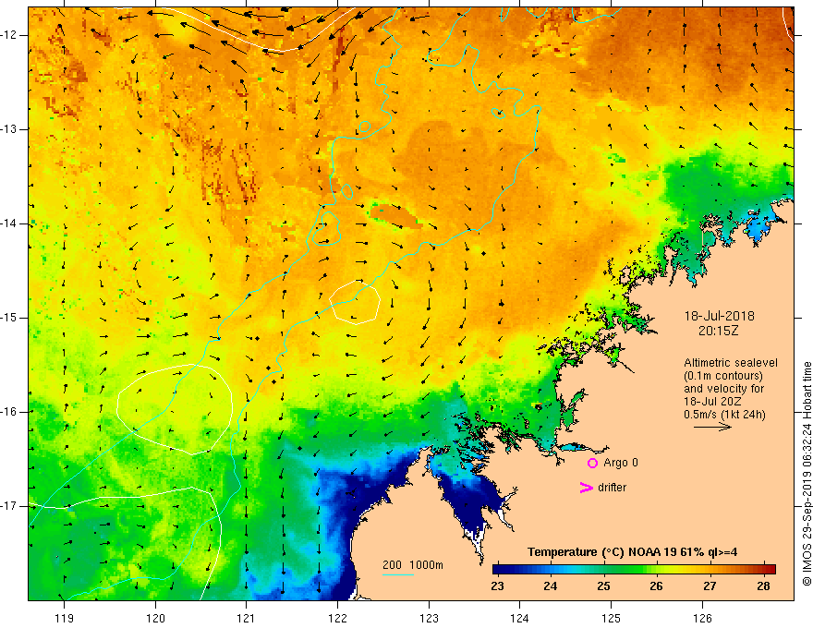The image size is (813, 628).
Task: Click the 0.5m/s velocity scale arrow
Action: [x=712, y=428]
